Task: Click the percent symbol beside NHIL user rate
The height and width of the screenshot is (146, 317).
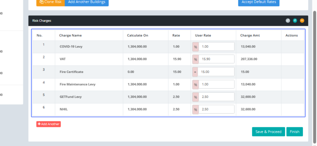Action: pyautogui.click(x=195, y=109)
